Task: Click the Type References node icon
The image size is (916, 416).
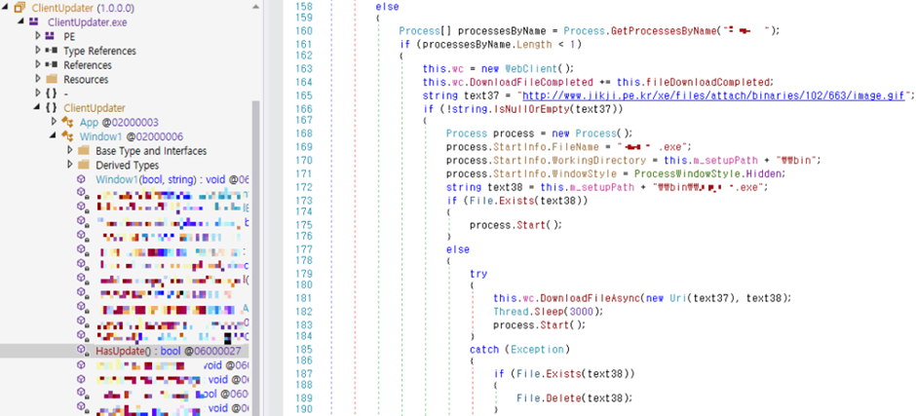Action: coord(51,51)
